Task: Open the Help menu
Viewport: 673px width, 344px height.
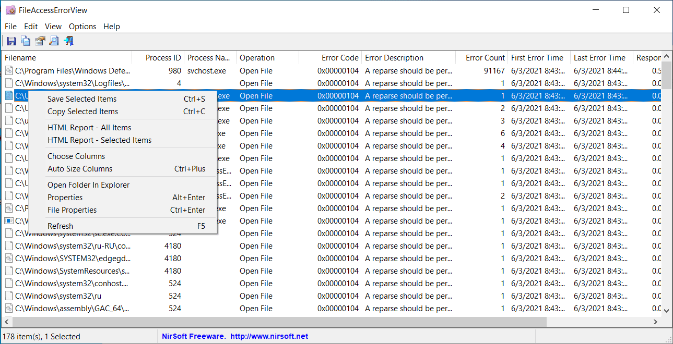Action: pyautogui.click(x=112, y=27)
